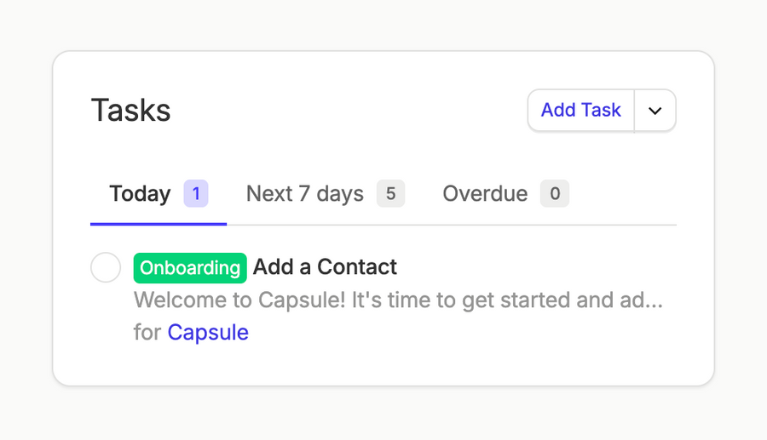This screenshot has height=440, width=767.
Task: Click the "Overdue" label text
Action: click(485, 194)
